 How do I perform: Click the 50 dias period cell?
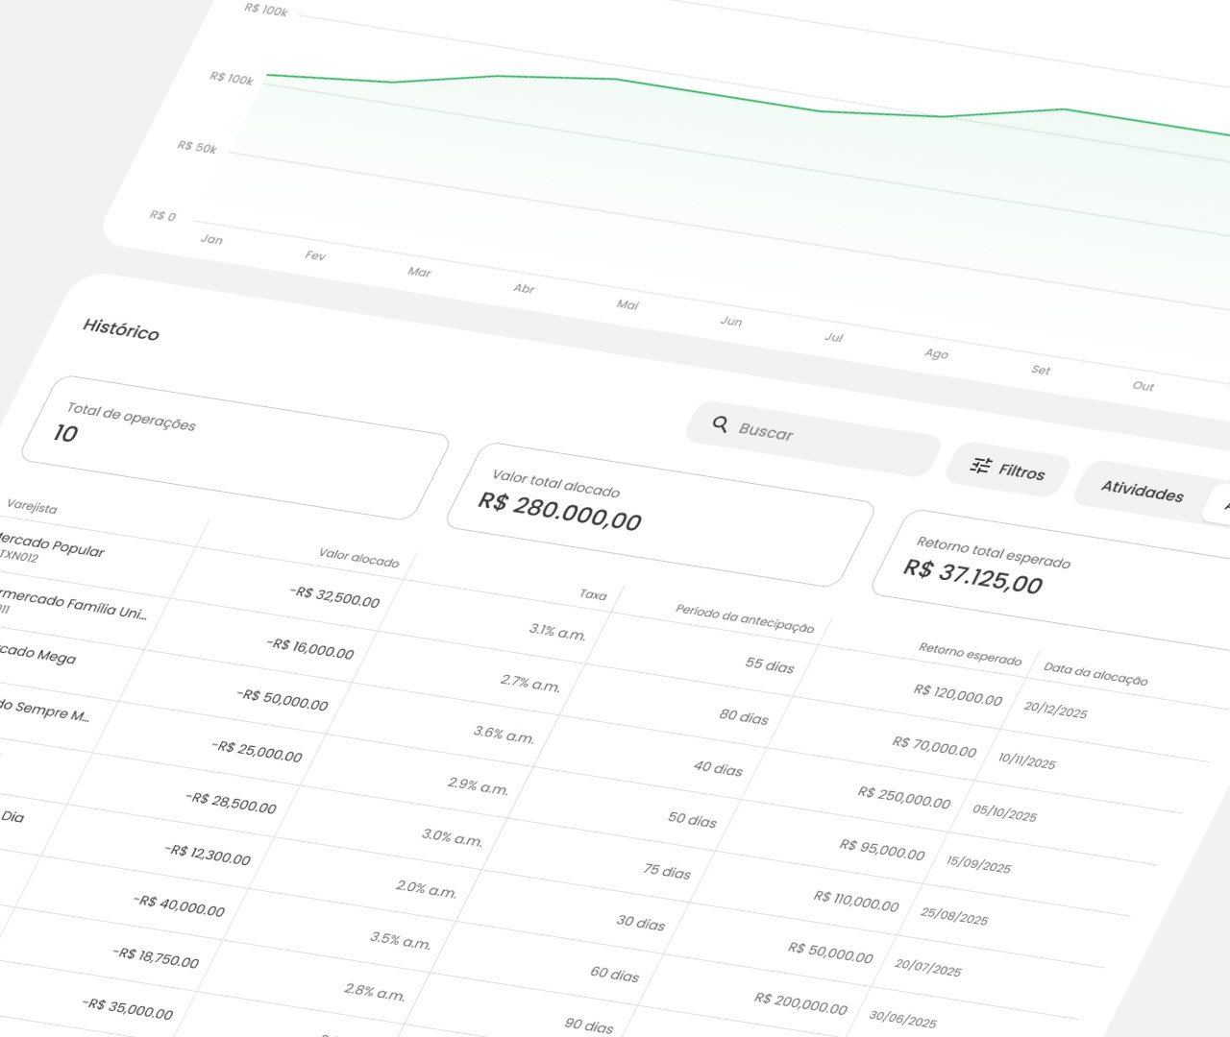[x=692, y=820]
